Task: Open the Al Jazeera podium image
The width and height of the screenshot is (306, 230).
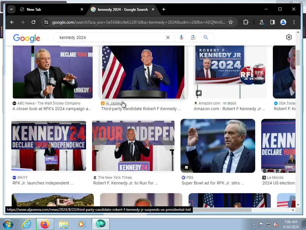Action: pyautogui.click(x=143, y=72)
